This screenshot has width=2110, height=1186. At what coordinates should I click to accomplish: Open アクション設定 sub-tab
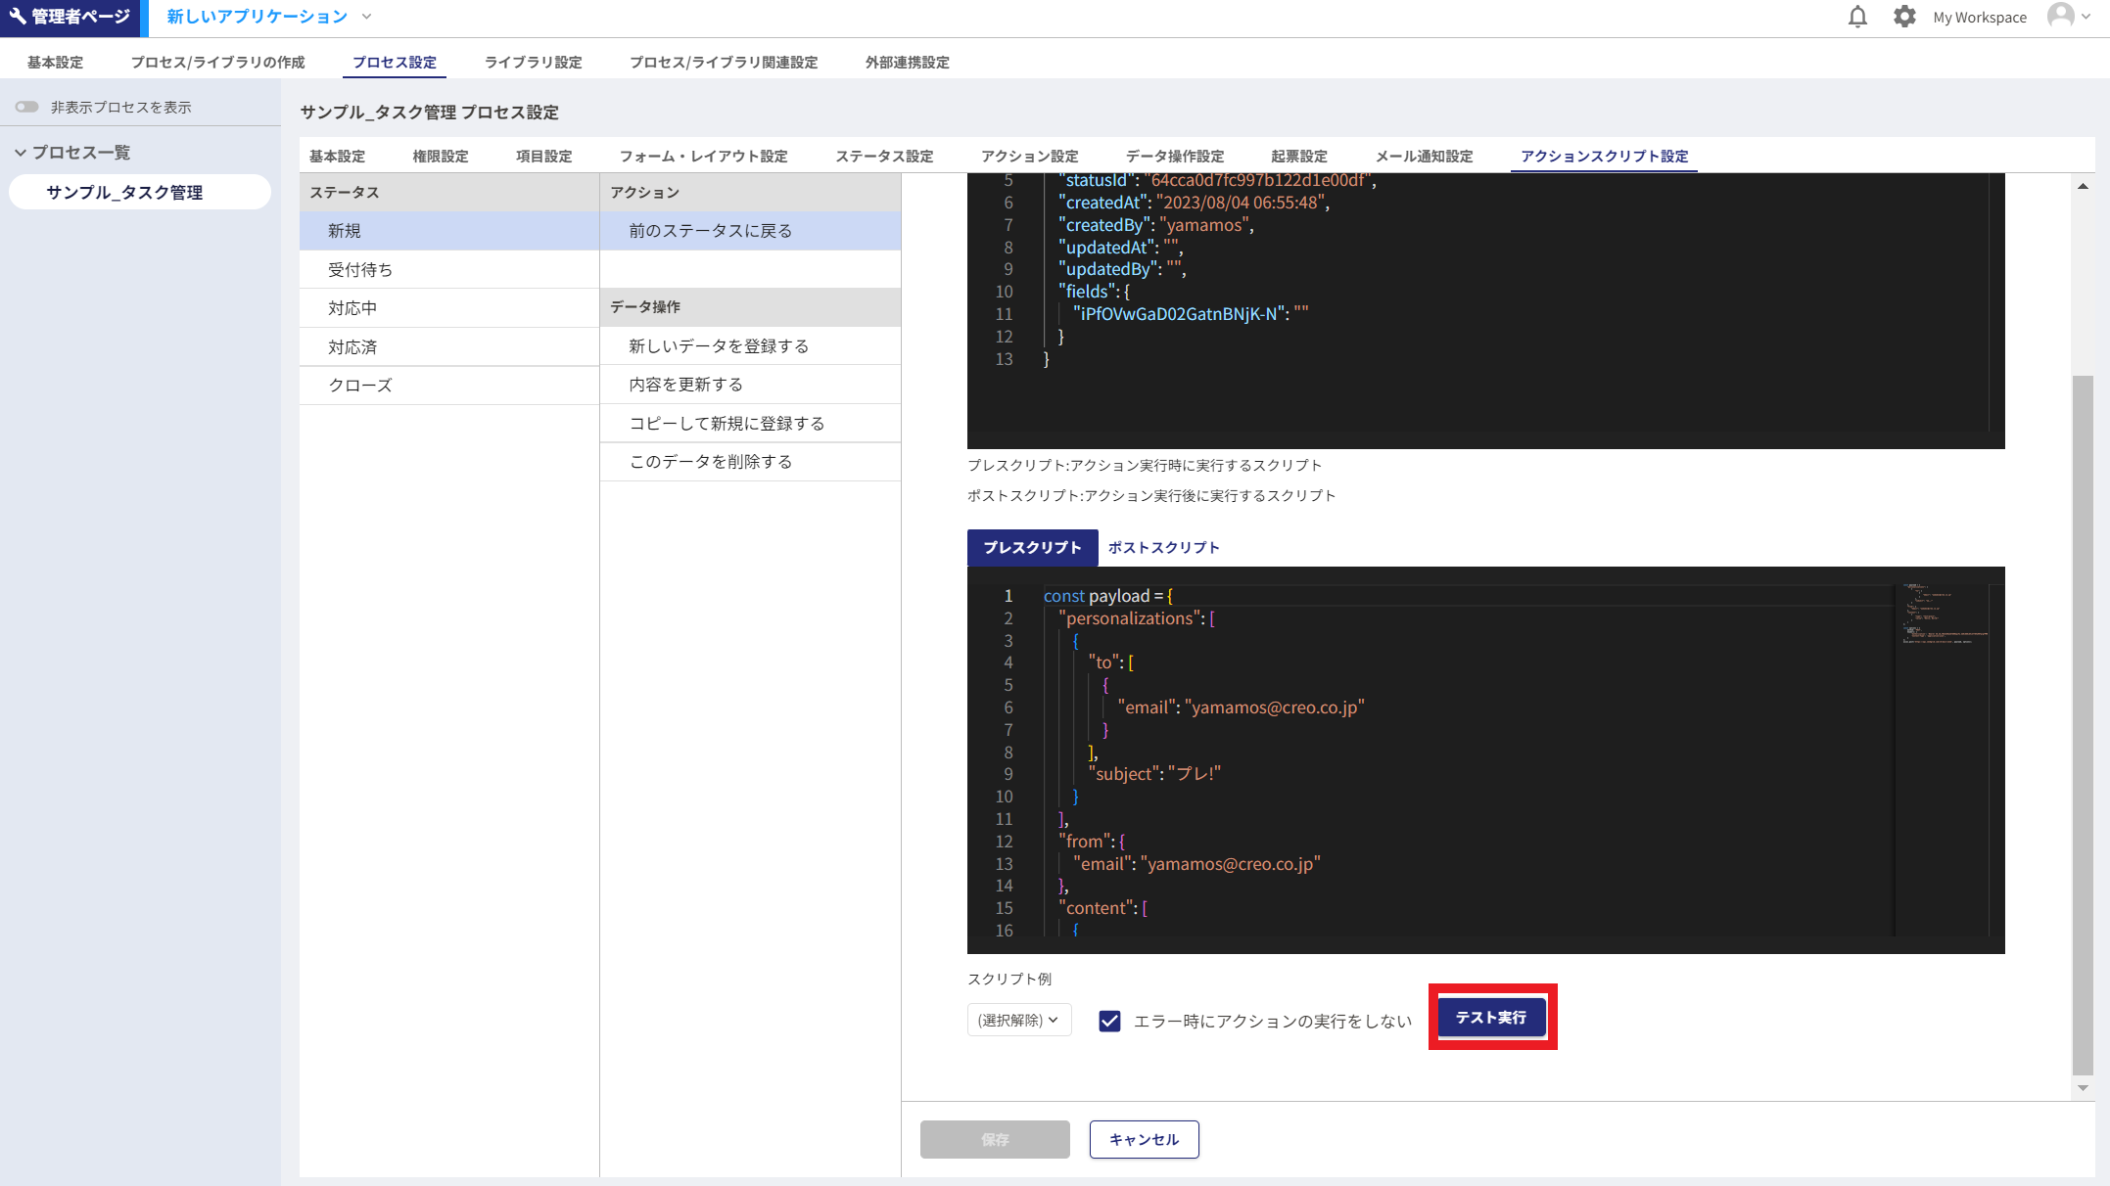pos(1030,156)
